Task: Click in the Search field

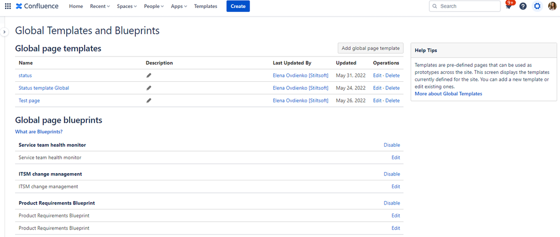Action: tap(465, 6)
